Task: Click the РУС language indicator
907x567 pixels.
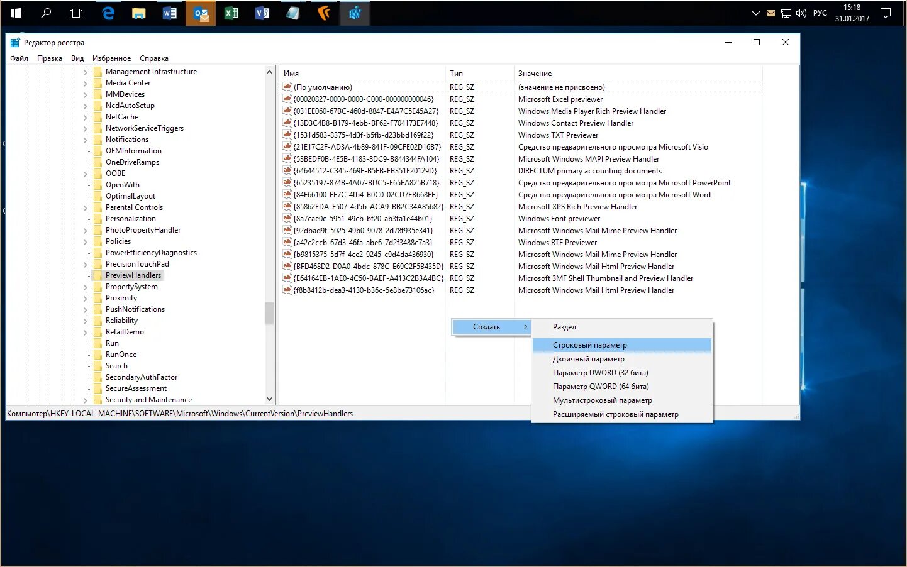Action: [x=820, y=13]
